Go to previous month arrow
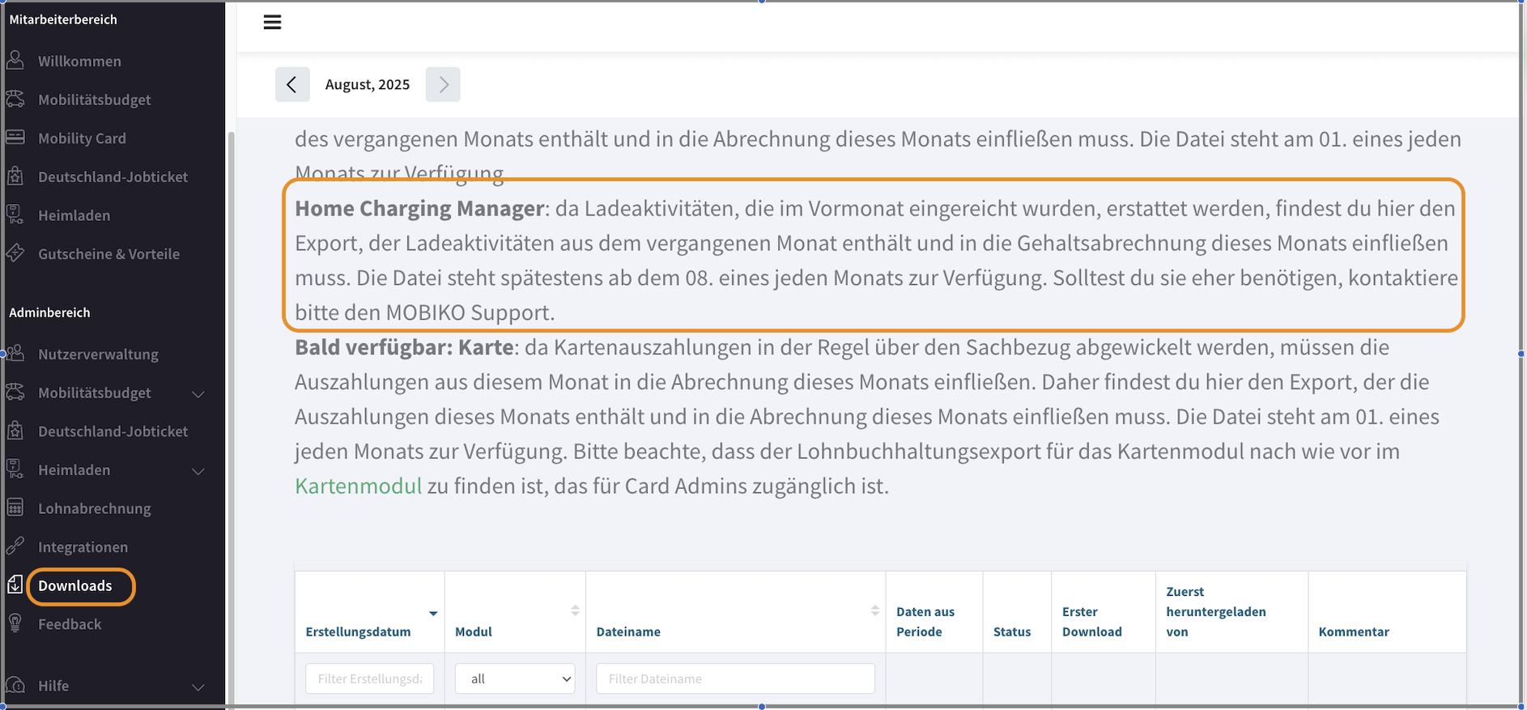This screenshot has width=1527, height=710. point(292,84)
